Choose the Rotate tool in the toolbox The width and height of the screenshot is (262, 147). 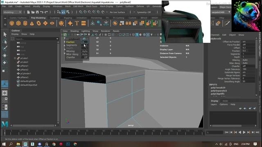pos(5,62)
